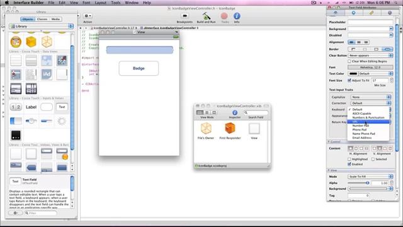Select the Table View Cell object in Library
The width and height of the screenshot is (403, 227).
point(31,61)
